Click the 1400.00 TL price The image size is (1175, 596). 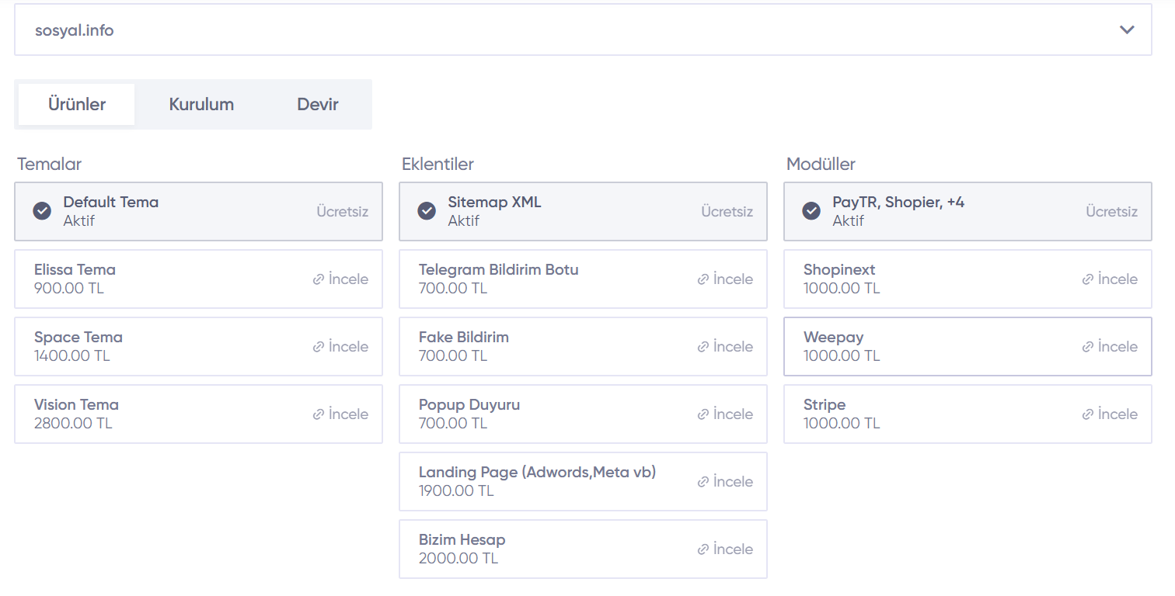[72, 356]
